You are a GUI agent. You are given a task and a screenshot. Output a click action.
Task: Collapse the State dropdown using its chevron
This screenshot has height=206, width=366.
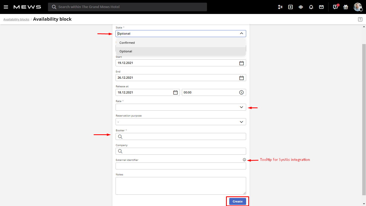(241, 33)
